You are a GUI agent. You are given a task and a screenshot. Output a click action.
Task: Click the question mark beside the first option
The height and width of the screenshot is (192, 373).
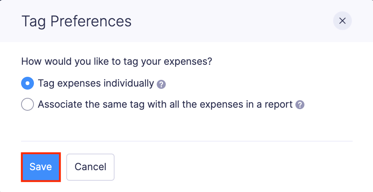[161, 84]
